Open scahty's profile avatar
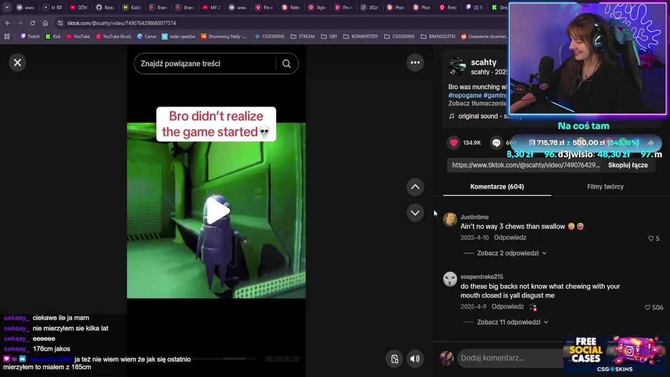The height and width of the screenshot is (377, 670). tap(457, 66)
